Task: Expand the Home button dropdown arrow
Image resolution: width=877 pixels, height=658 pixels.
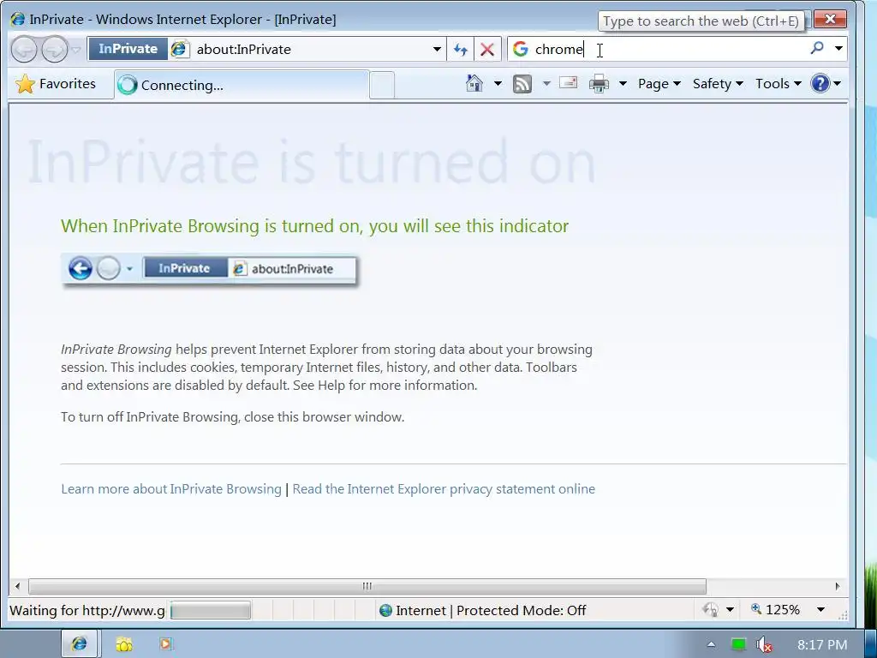Action: coord(498,83)
